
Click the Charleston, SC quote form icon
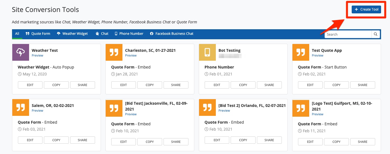tap(114, 52)
